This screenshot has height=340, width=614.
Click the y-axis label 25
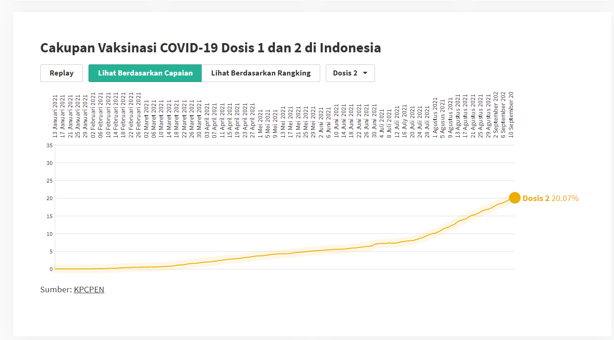[x=50, y=180]
